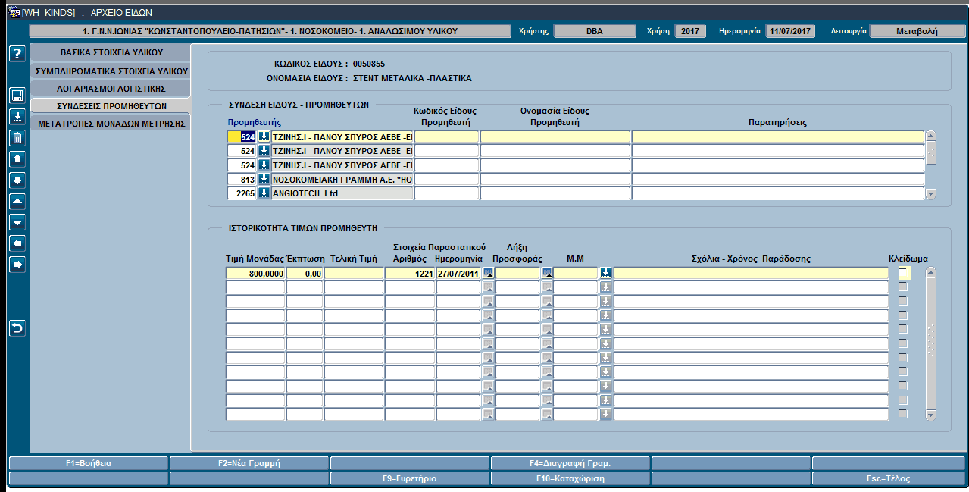The height and width of the screenshot is (492, 969).
Task: Click the up triangle previous block icon
Action: tap(18, 201)
